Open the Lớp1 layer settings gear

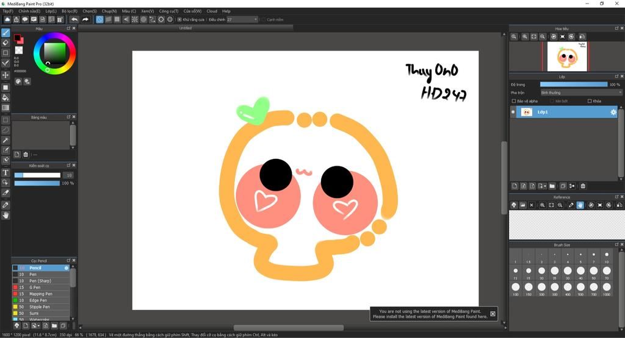pos(613,112)
